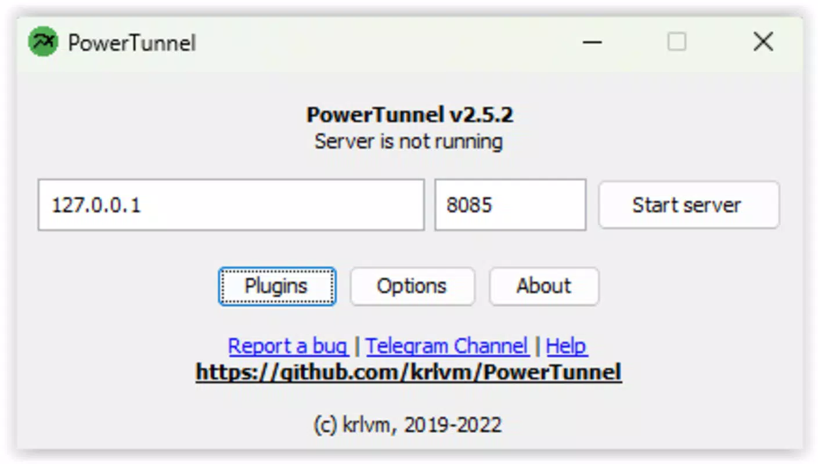Start the proxy server

[689, 205]
